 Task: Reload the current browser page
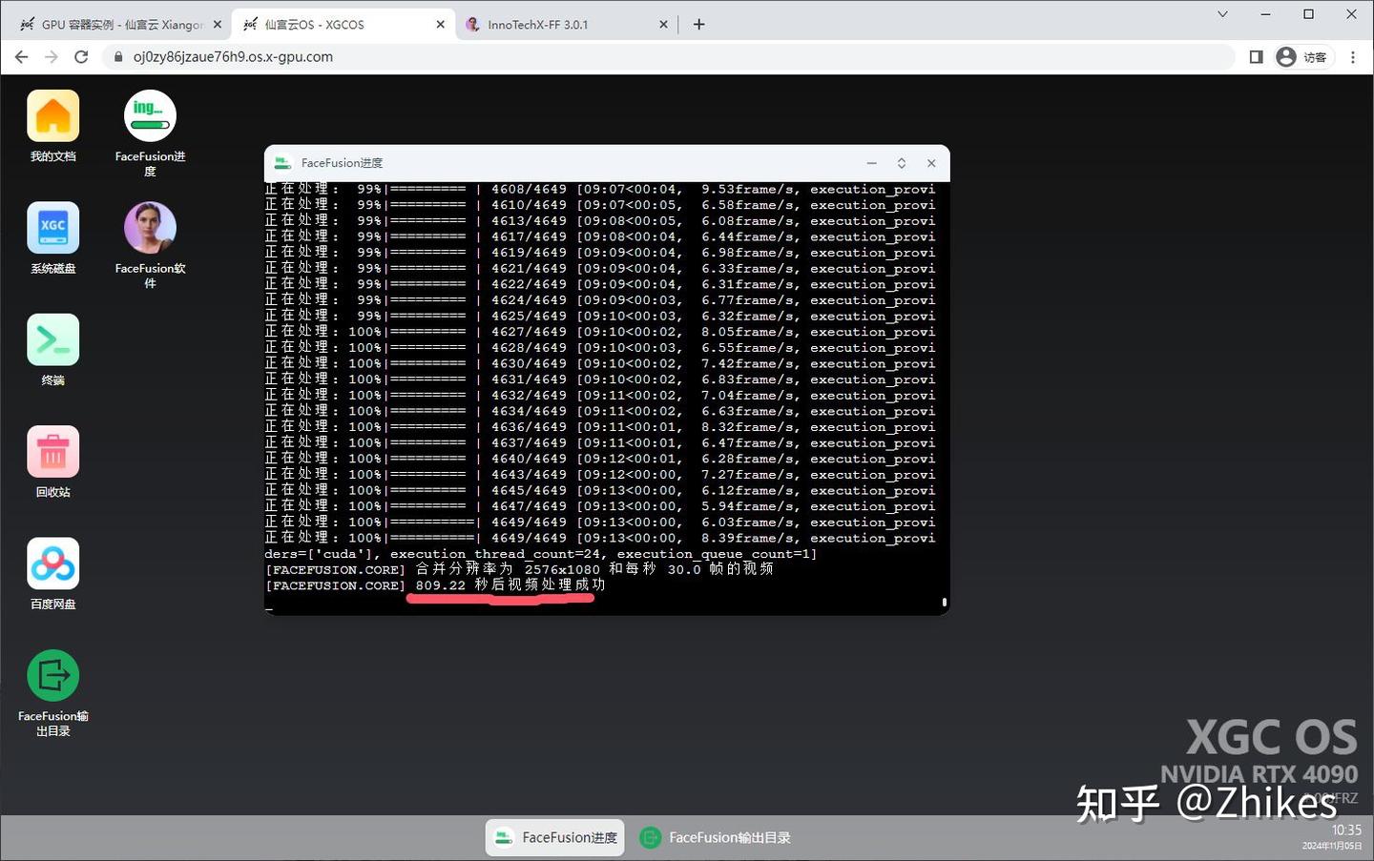(x=81, y=57)
